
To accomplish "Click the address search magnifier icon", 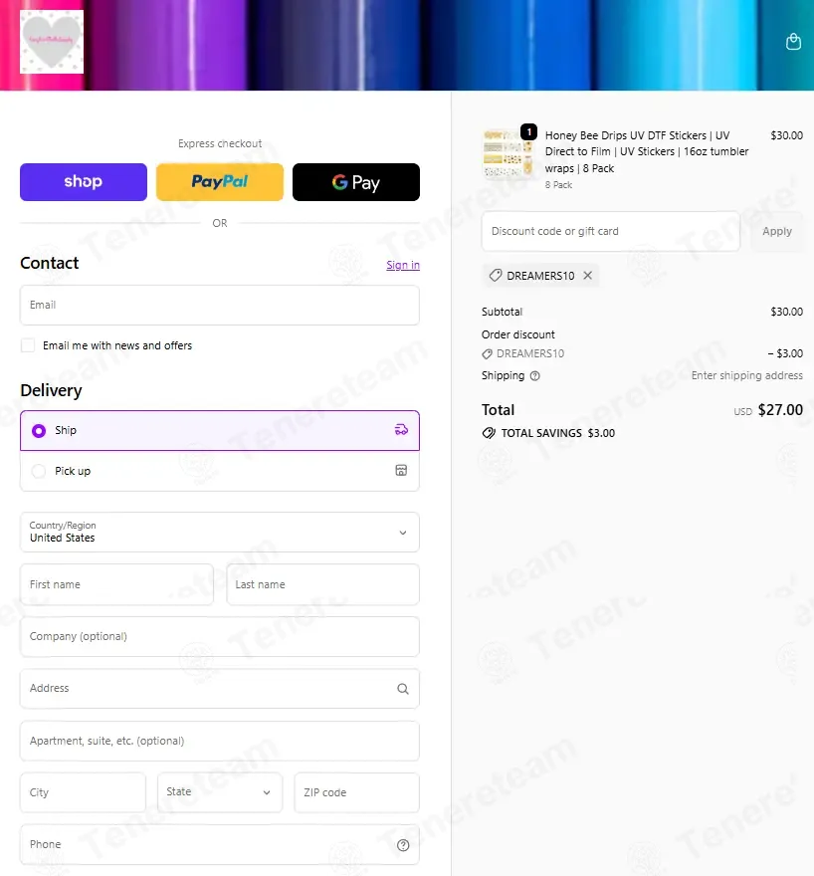I will (402, 689).
